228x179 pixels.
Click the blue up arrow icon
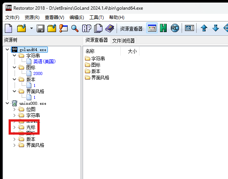pos(204,28)
